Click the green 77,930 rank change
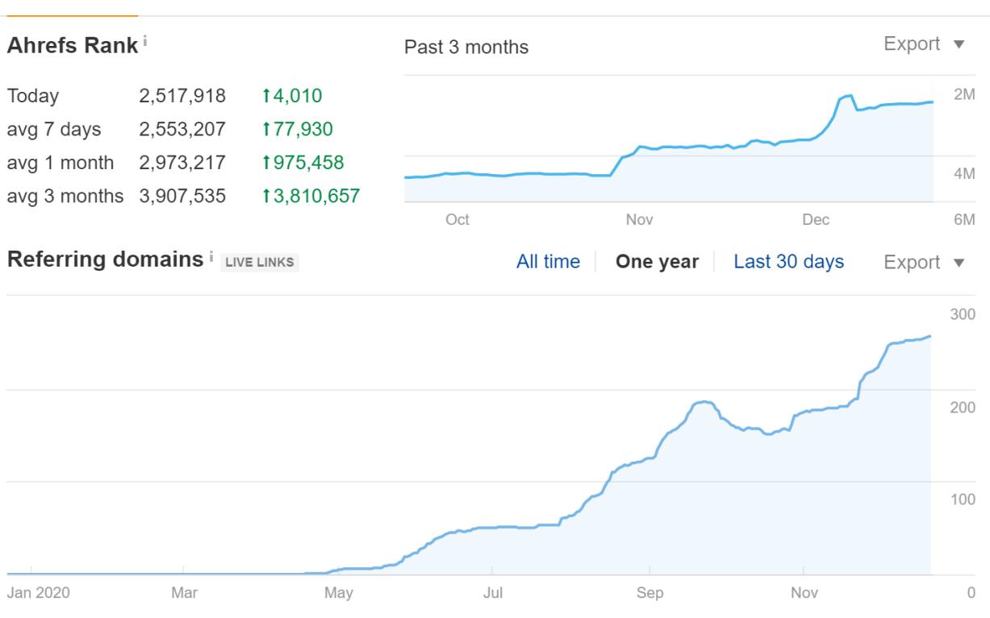This screenshot has width=990, height=618. click(x=297, y=129)
